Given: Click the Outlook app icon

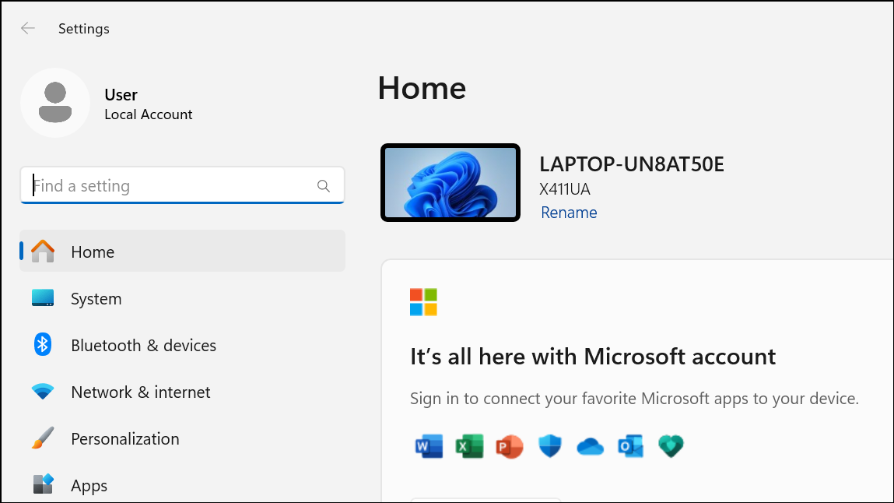Looking at the screenshot, I should tap(630, 446).
